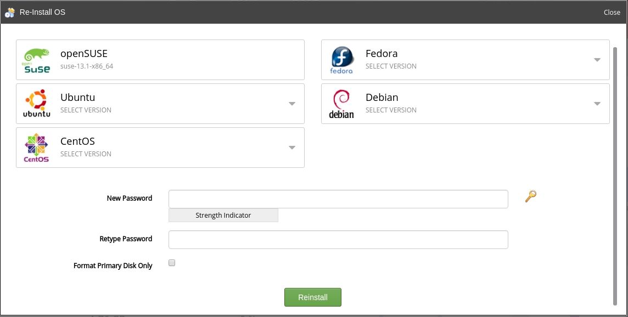Click the password Strength Indicator bar

tap(223, 216)
